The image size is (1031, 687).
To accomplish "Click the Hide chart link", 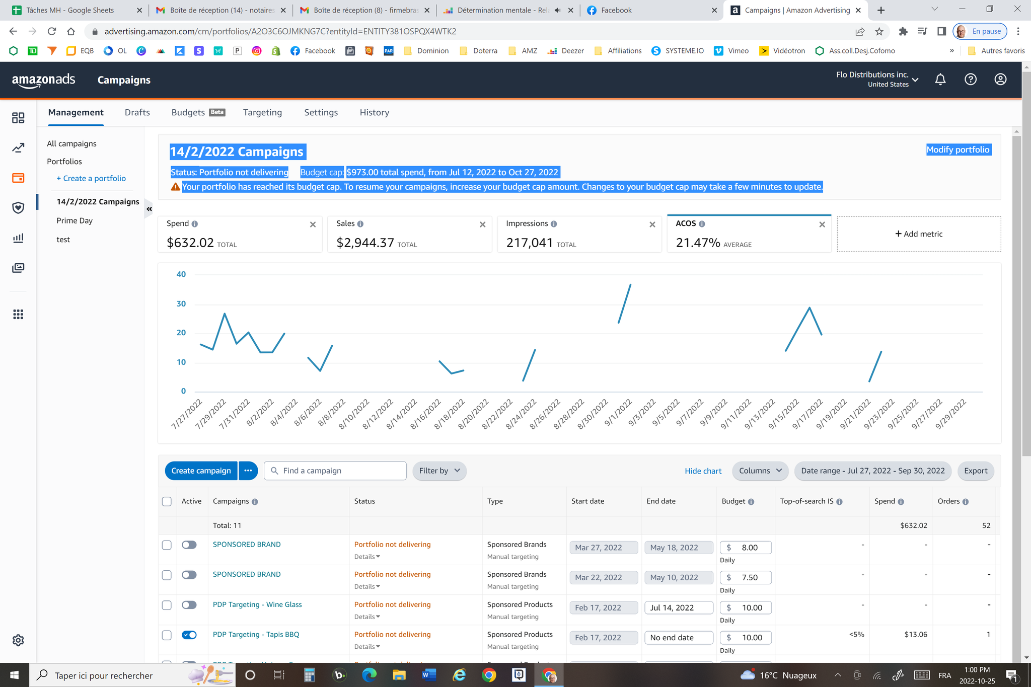I will pyautogui.click(x=703, y=471).
